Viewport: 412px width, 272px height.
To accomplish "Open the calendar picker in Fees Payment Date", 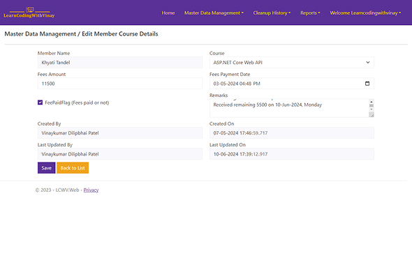I will coord(367,84).
